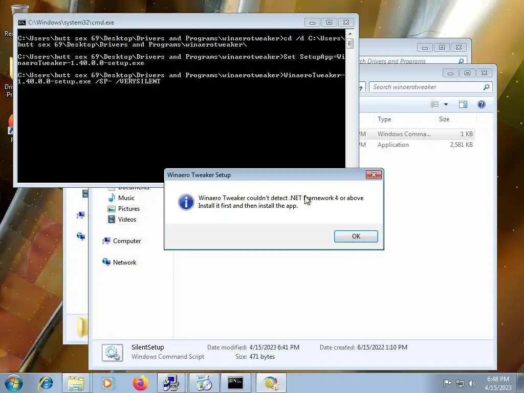Maximize the winaerotweaker Explorer window
The width and height of the screenshot is (524, 393).
point(467,73)
